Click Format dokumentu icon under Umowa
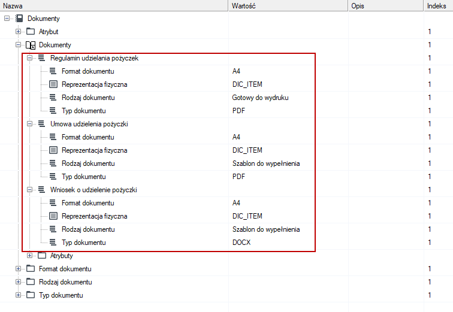This screenshot has width=453, height=312. tap(53, 137)
